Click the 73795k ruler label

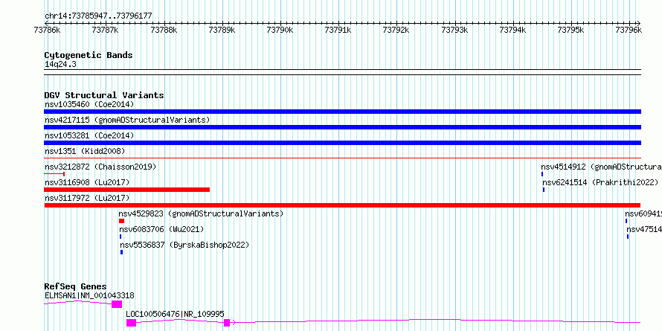click(571, 30)
